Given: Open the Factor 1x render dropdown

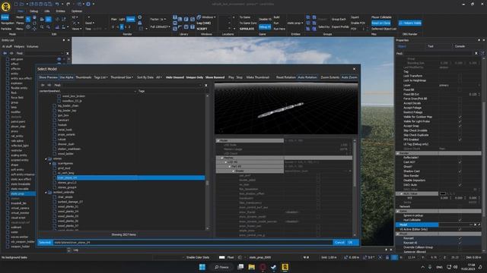Looking at the screenshot, I should pyautogui.click(x=158, y=19).
